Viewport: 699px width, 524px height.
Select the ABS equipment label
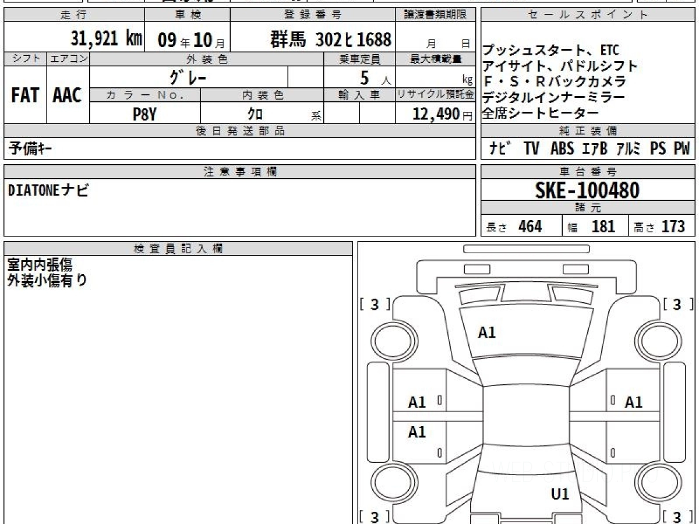[x=562, y=148]
